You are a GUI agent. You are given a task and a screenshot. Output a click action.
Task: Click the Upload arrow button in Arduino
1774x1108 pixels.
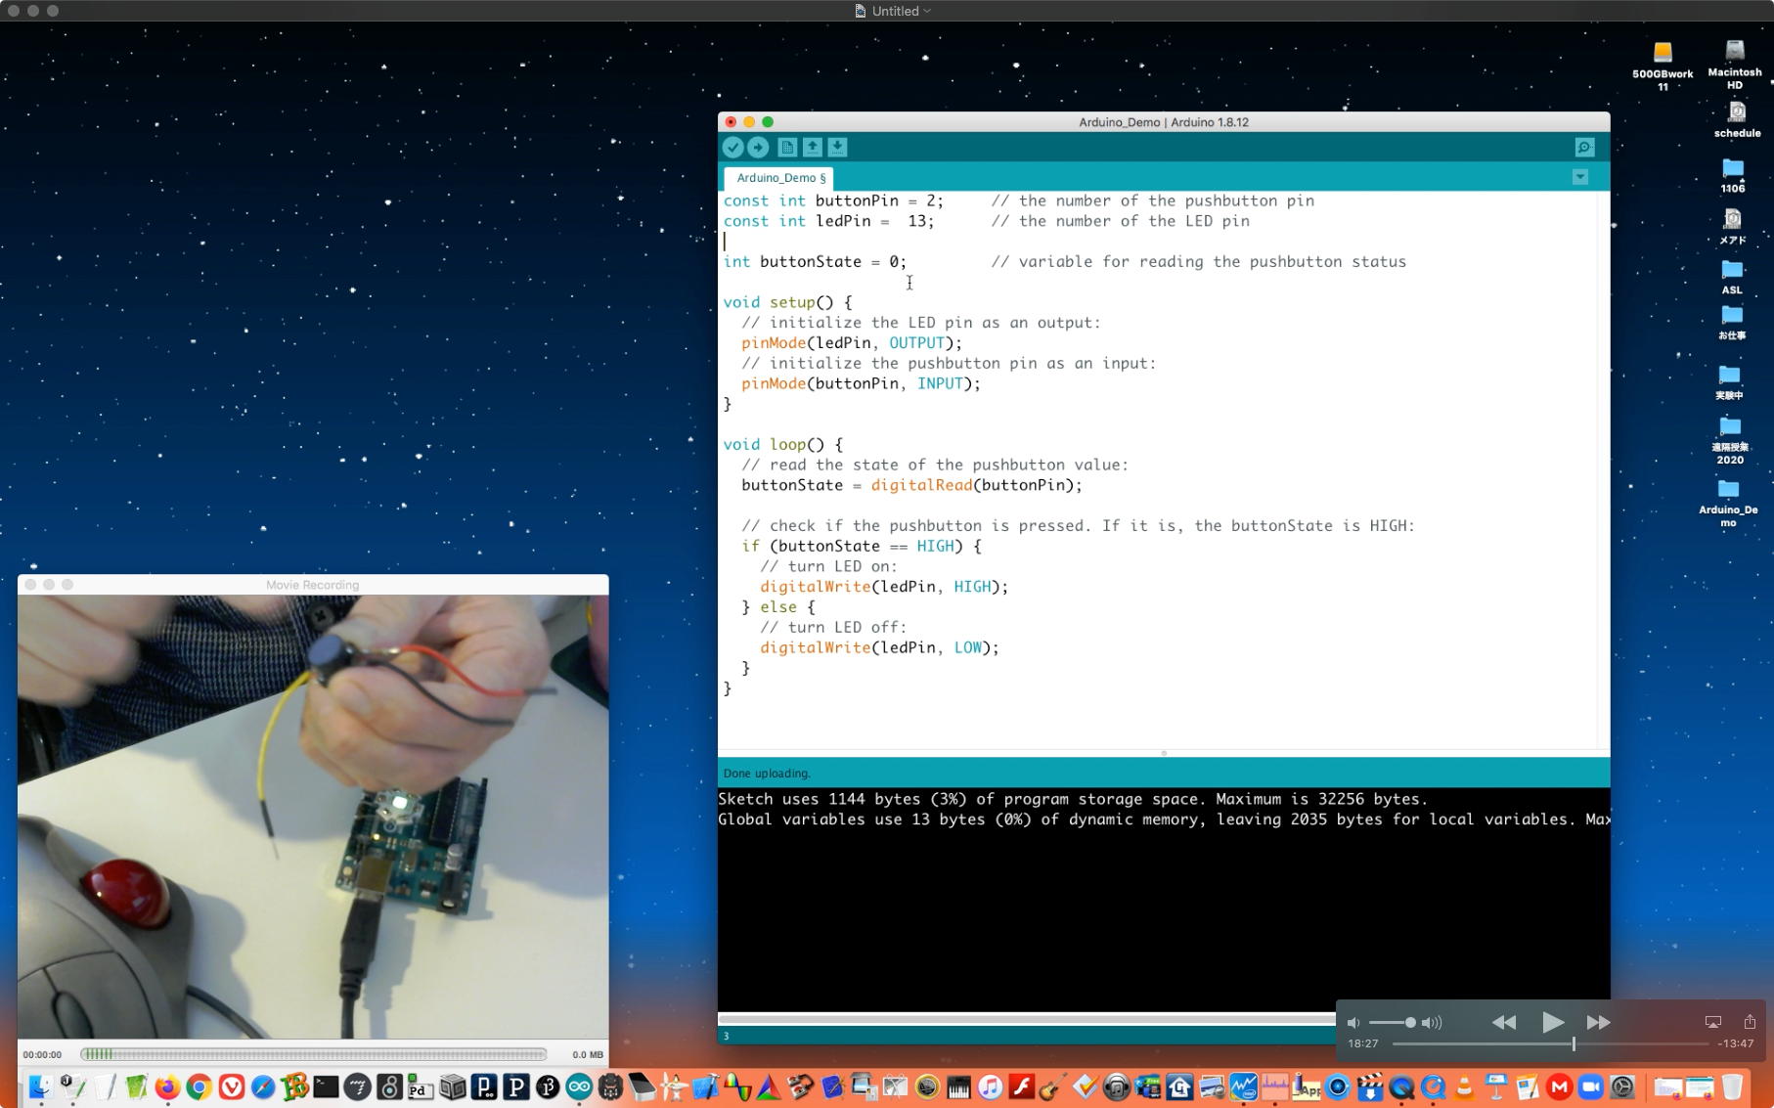758,148
